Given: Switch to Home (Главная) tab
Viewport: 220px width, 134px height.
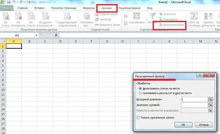Looking at the screenshot, I should (22, 8).
